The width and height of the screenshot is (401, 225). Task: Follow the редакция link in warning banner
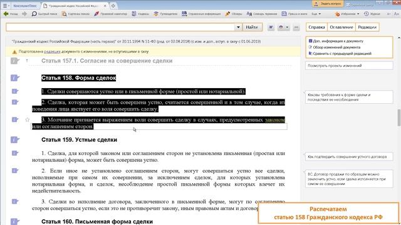52,51
